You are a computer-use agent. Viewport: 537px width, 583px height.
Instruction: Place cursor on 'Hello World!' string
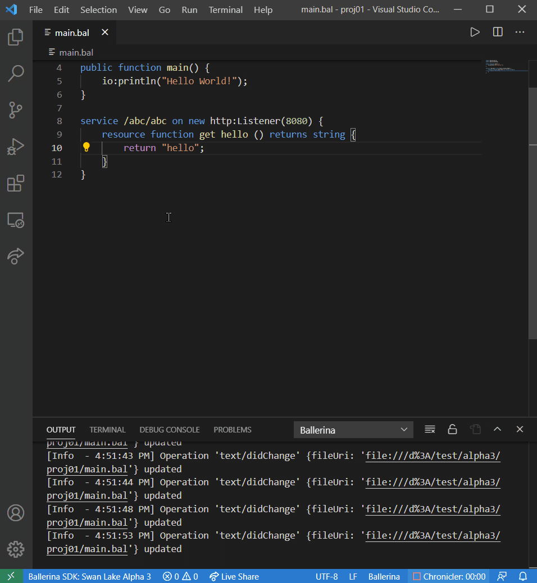[199, 81]
